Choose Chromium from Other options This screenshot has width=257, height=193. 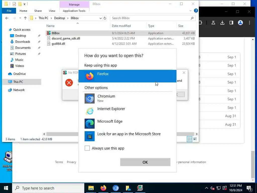[x=127, y=98]
